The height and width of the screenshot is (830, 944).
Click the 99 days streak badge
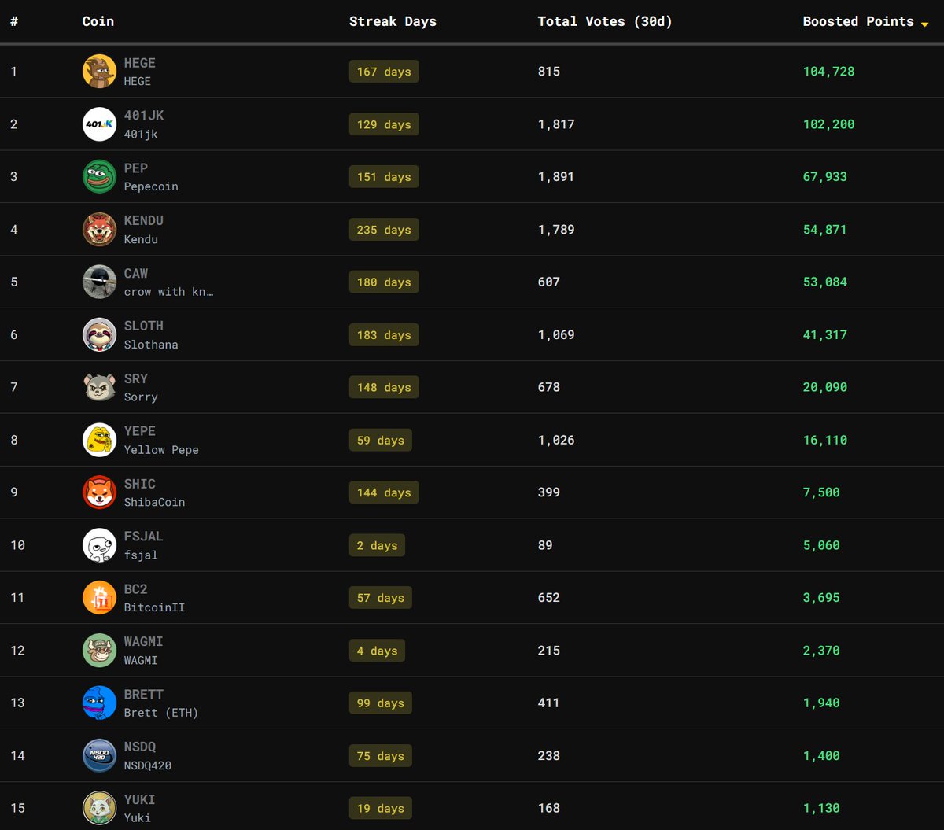point(381,703)
